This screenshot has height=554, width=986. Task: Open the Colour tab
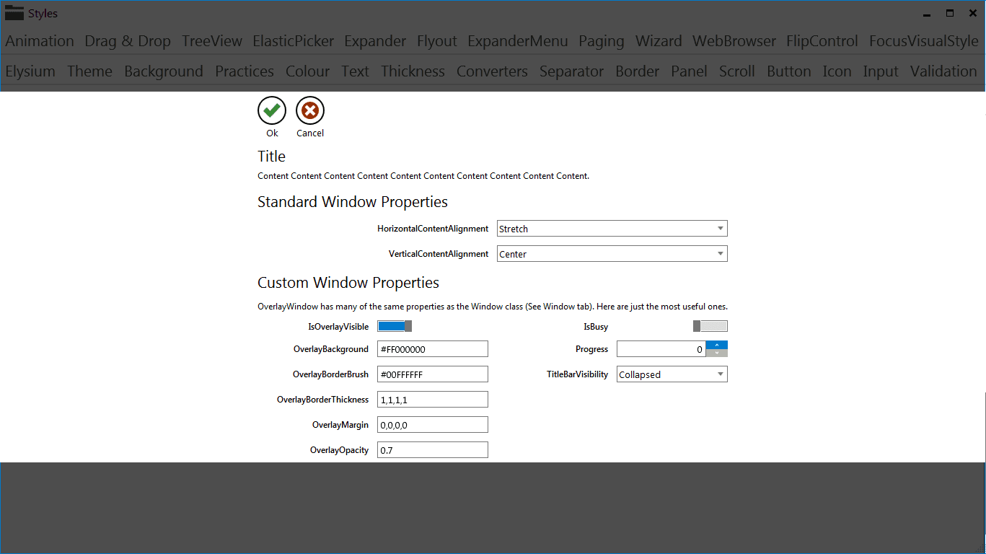point(307,71)
